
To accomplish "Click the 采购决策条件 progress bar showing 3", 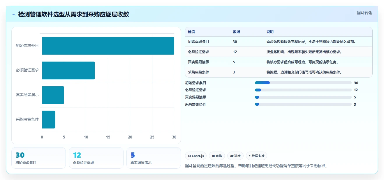I will click(303, 104).
